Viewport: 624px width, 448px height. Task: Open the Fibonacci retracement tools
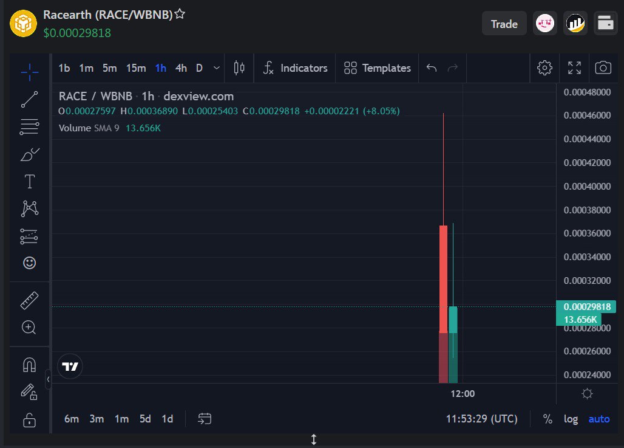30,127
